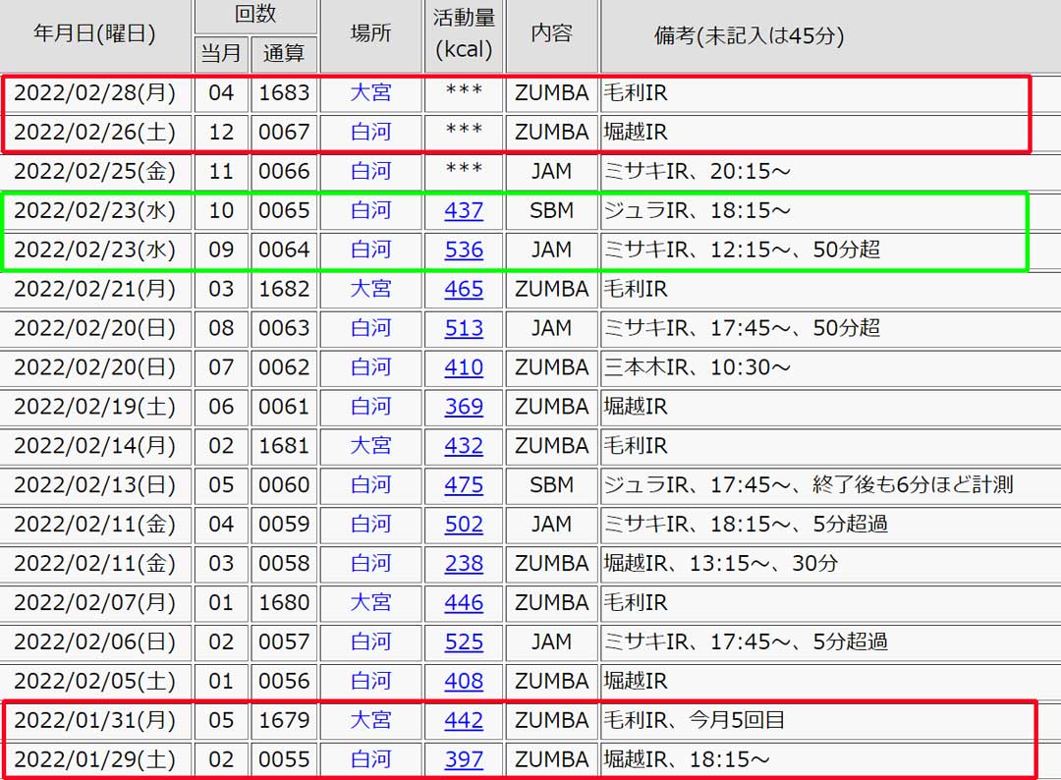Click the note 堀越IR、13:15～、30分
Viewport: 1061px width, 780px height.
pos(721,564)
